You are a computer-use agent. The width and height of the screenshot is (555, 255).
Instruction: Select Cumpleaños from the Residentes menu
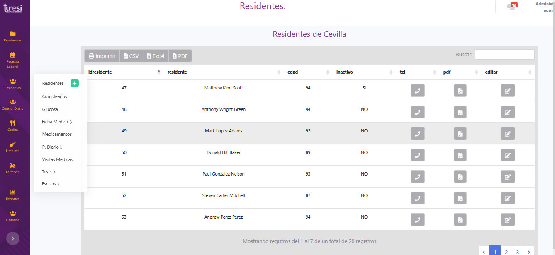pos(54,96)
